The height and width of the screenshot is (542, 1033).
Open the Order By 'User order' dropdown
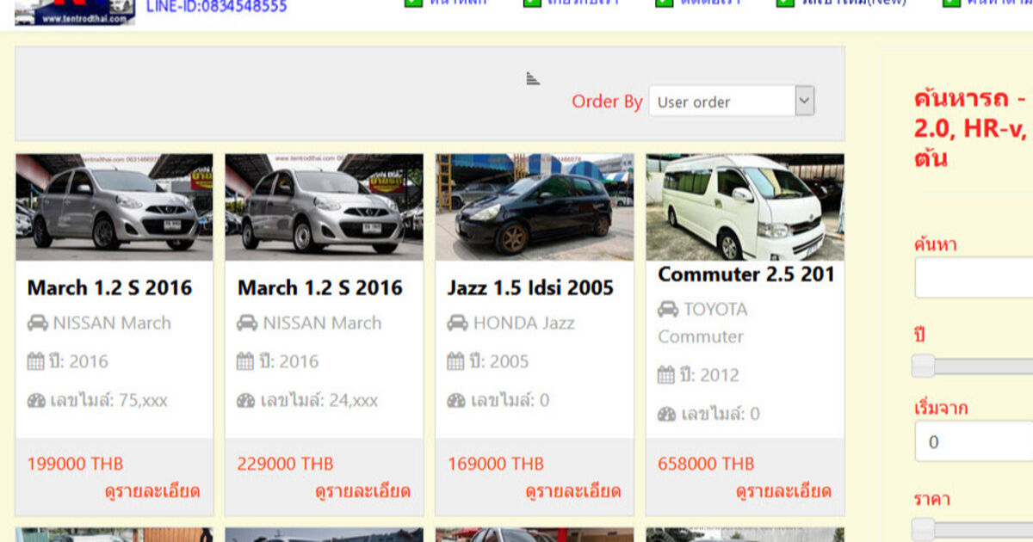pyautogui.click(x=732, y=102)
